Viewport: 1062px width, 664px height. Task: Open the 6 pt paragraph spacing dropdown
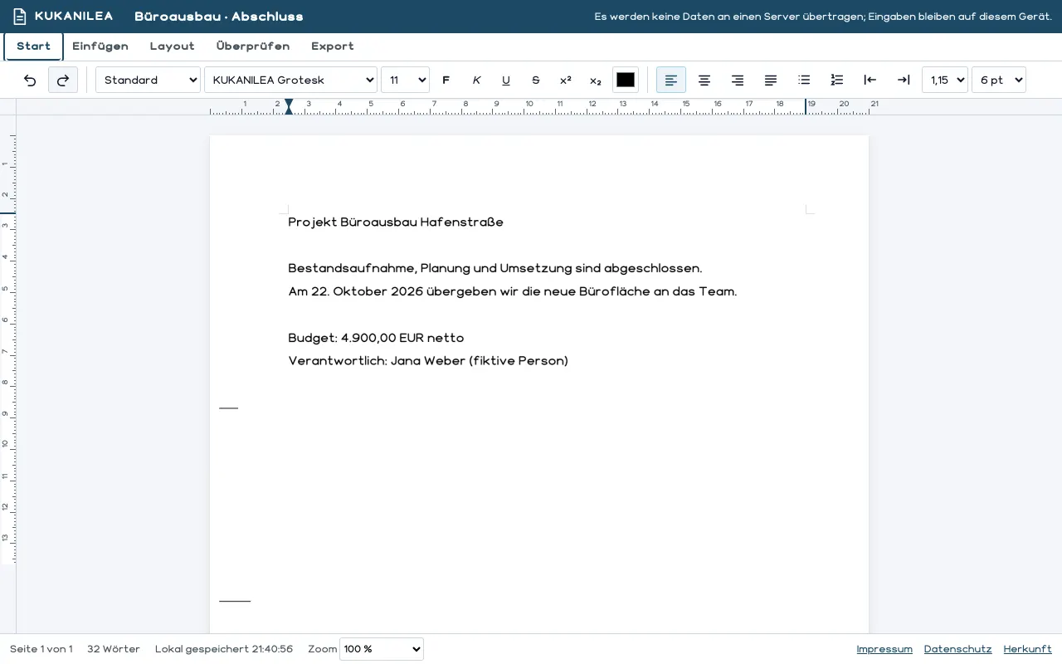point(999,80)
